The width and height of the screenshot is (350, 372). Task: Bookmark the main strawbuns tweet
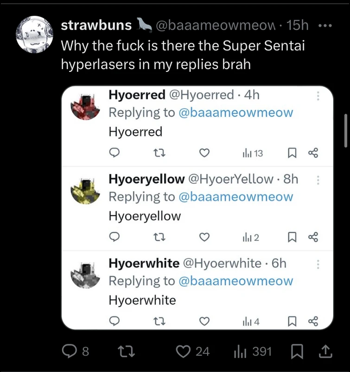(297, 352)
